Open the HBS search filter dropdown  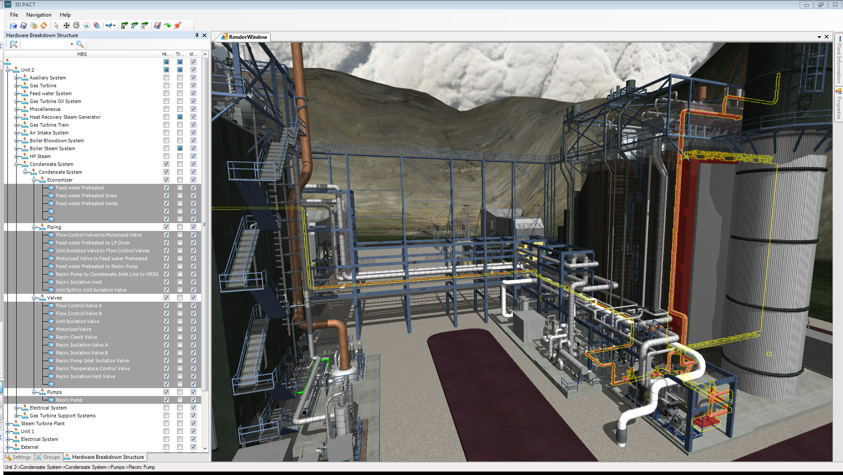pos(72,44)
